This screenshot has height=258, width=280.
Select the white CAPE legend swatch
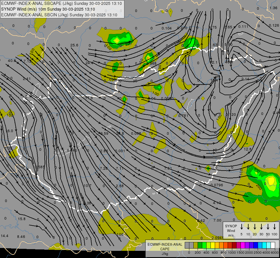tap(273, 245)
